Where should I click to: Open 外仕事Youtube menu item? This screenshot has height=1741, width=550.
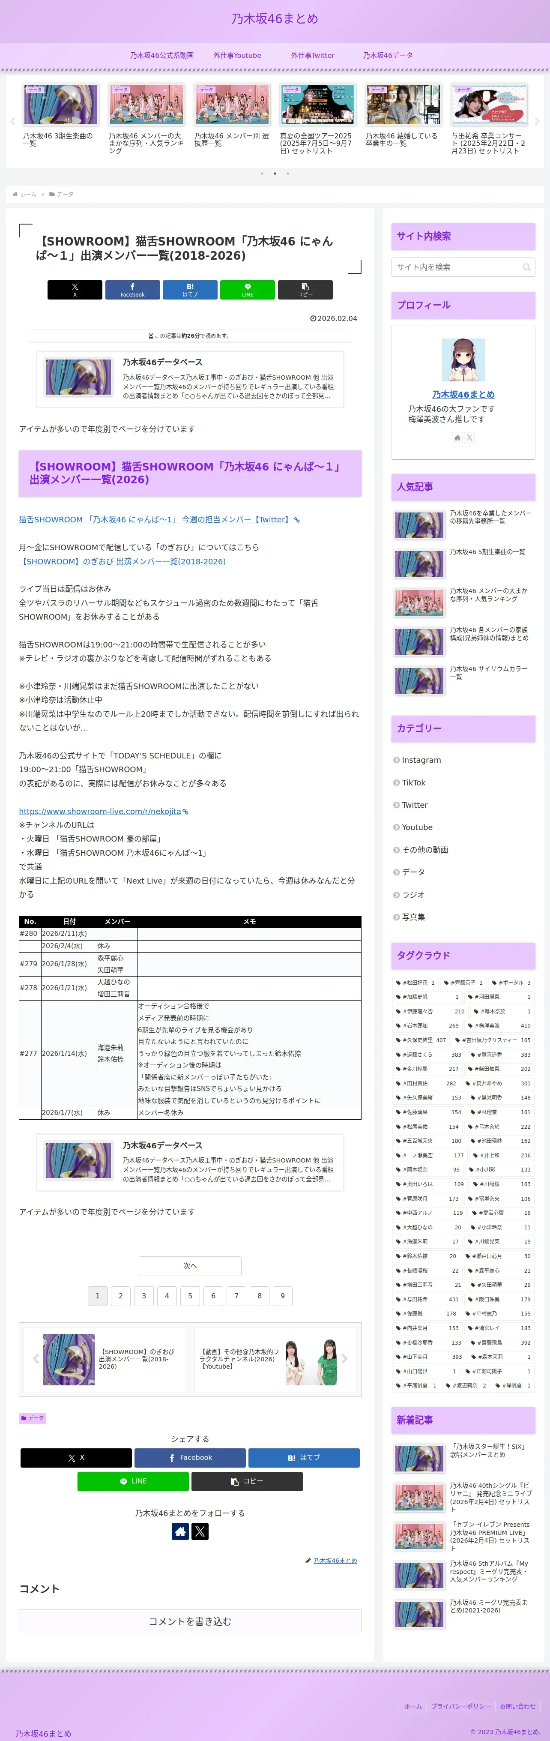click(237, 55)
